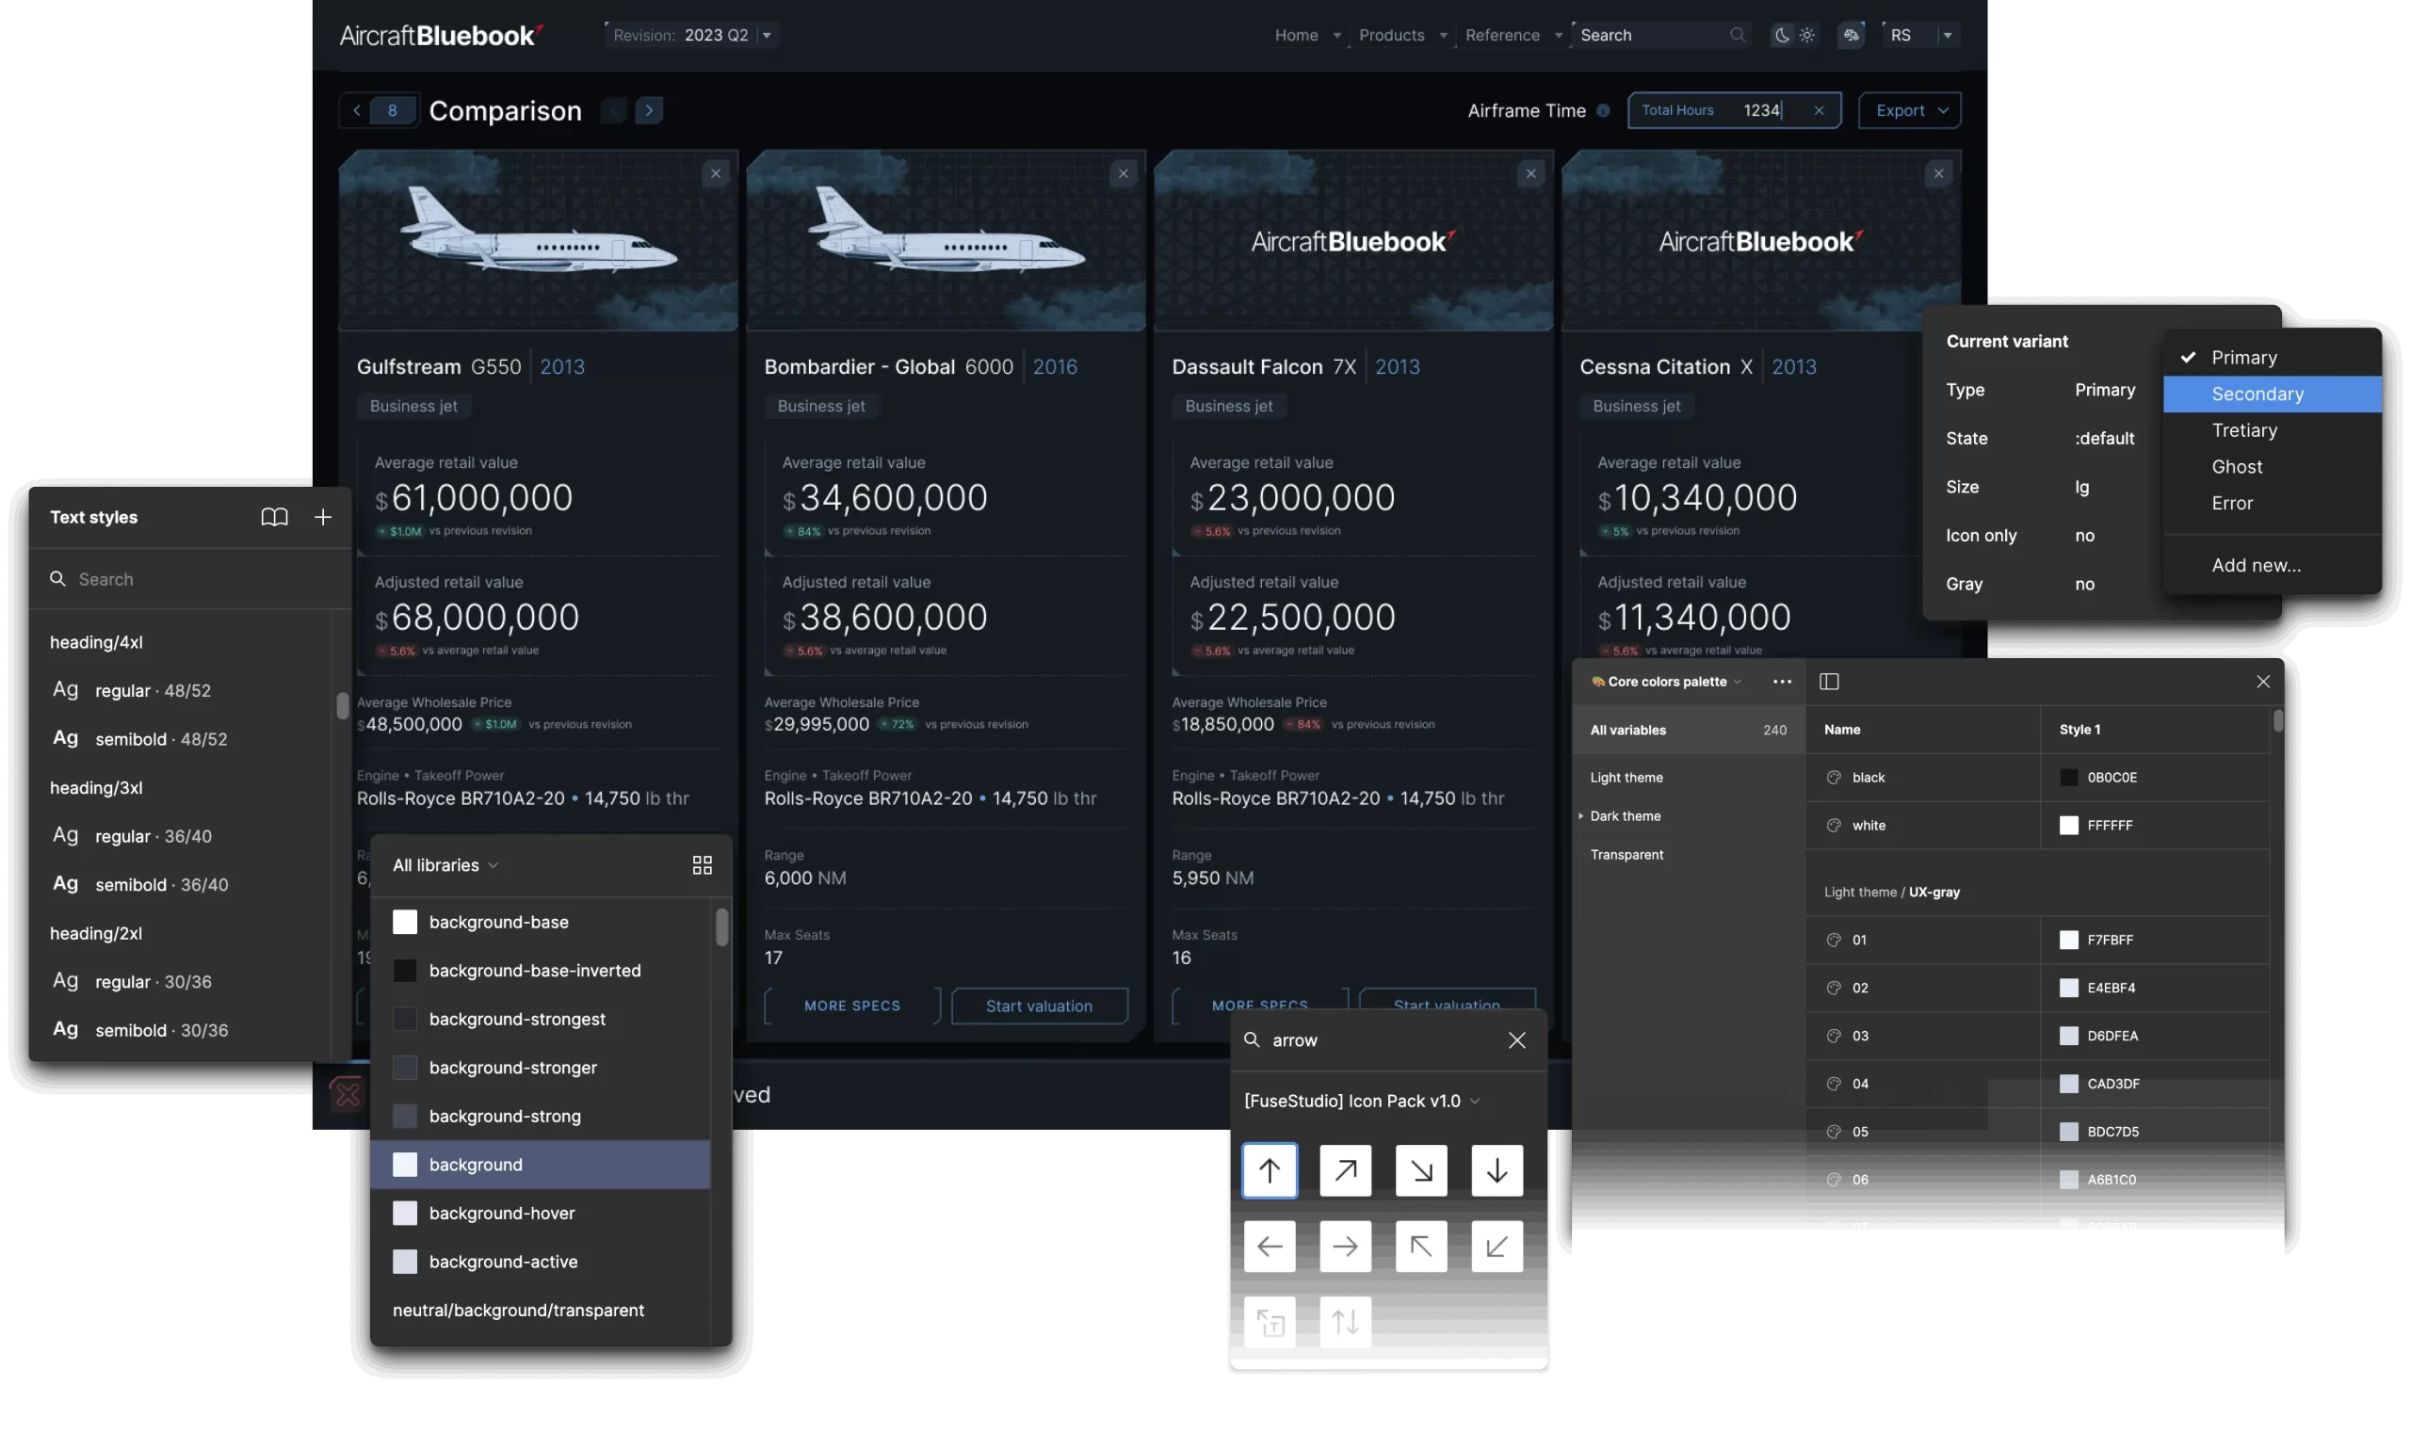This screenshot has height=1433, width=2411.
Task: Remove the Dassault Falcon 7X card
Action: [x=1530, y=174]
